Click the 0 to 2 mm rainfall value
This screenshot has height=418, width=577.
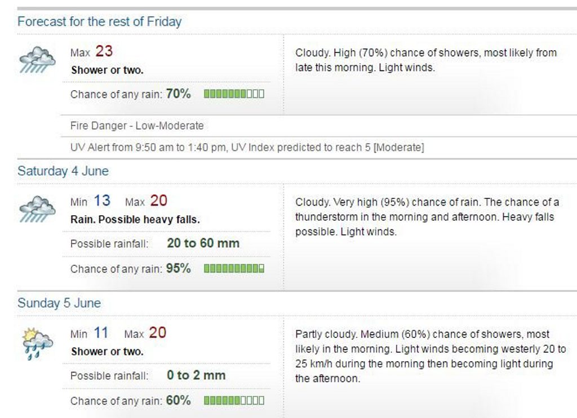tap(196, 375)
